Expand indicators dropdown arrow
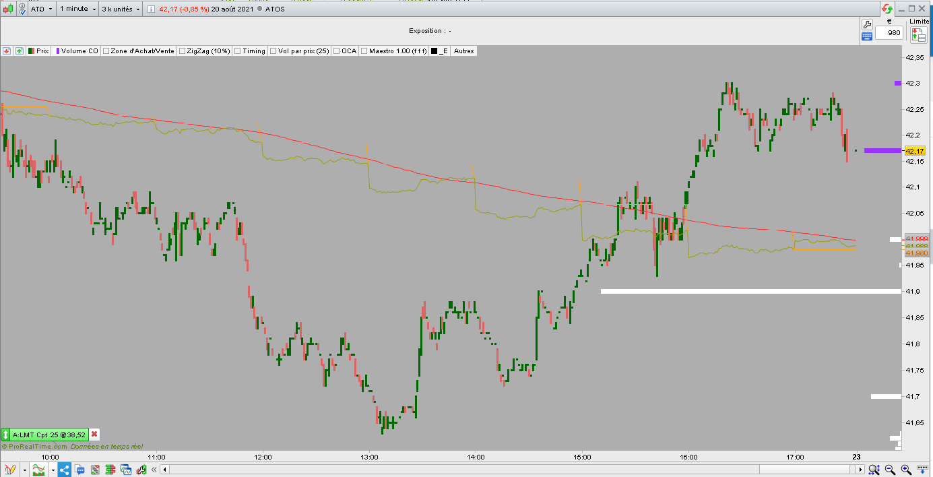 pyautogui.click(x=53, y=470)
